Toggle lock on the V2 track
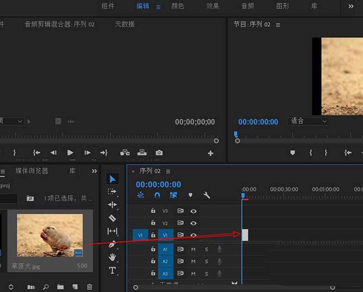Screen dimensions: 363x292 152,223
